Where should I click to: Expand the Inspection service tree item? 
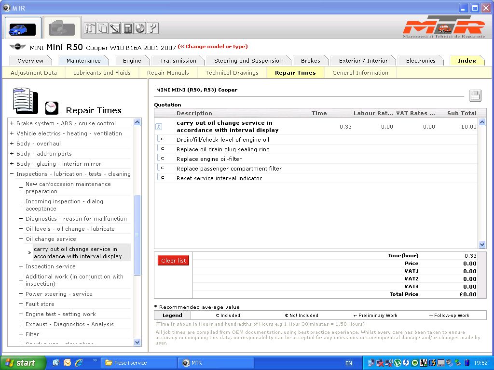pyautogui.click(x=21, y=266)
